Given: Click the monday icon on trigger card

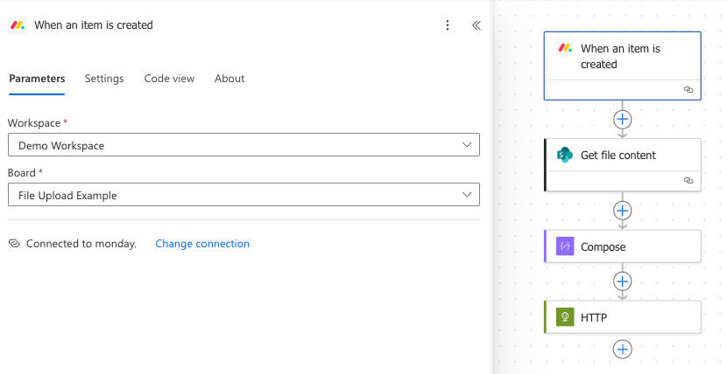Looking at the screenshot, I should 565,49.
